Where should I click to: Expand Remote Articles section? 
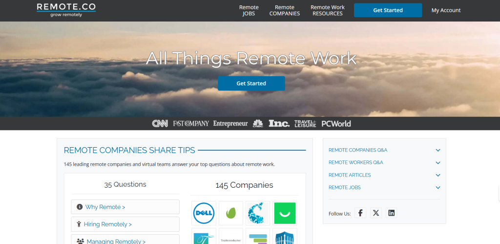(x=384, y=175)
